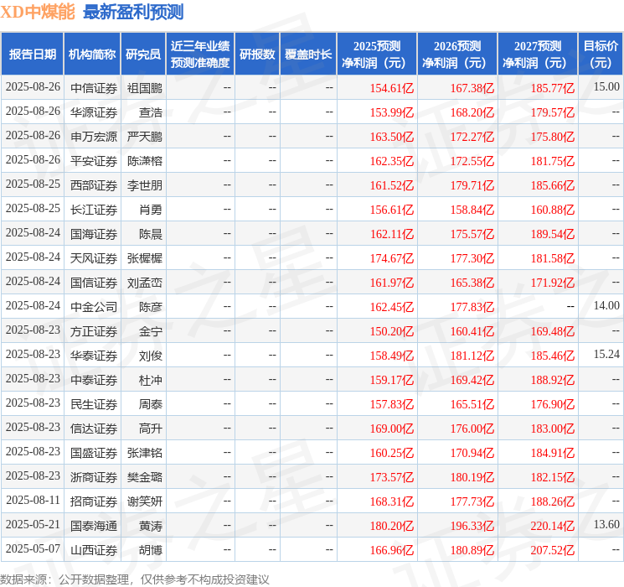
Task: Click researcher name 祖国鹏
Action: pyautogui.click(x=144, y=88)
